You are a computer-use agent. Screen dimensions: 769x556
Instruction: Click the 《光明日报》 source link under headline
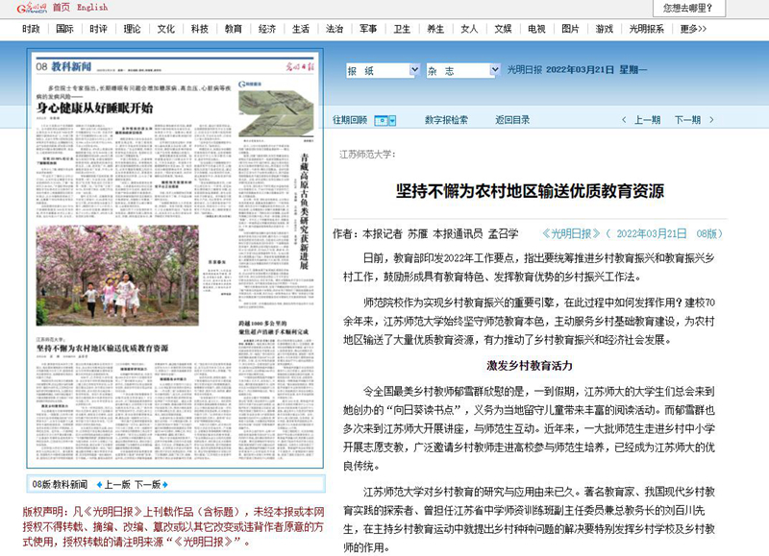(572, 233)
